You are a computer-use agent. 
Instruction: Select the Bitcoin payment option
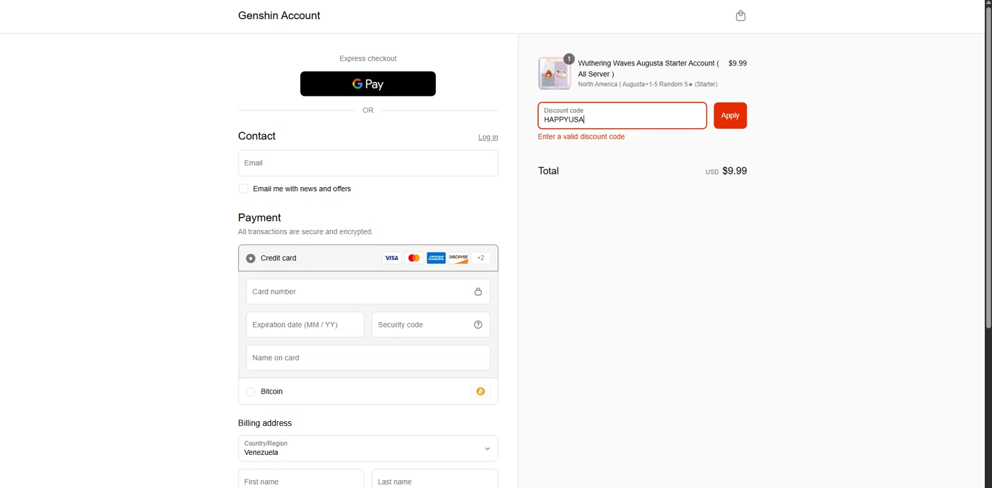click(251, 391)
